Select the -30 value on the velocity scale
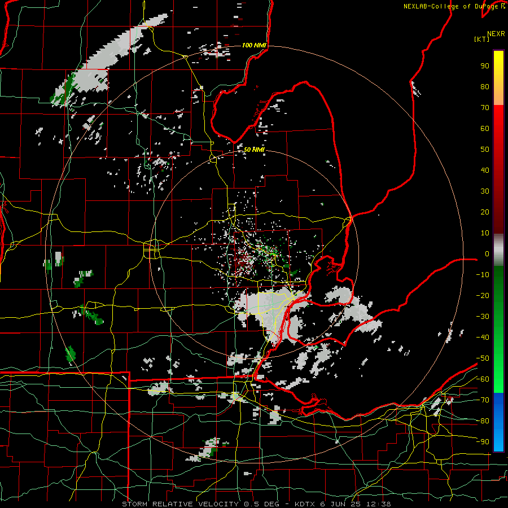The image size is (508, 508). 483,317
